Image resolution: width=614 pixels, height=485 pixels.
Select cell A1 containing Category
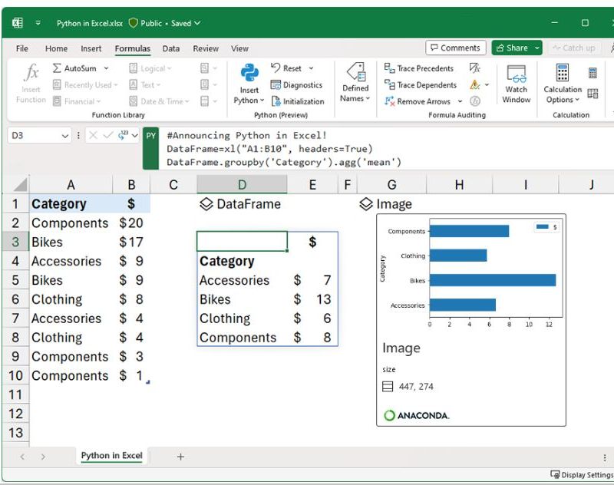pyautogui.click(x=71, y=203)
